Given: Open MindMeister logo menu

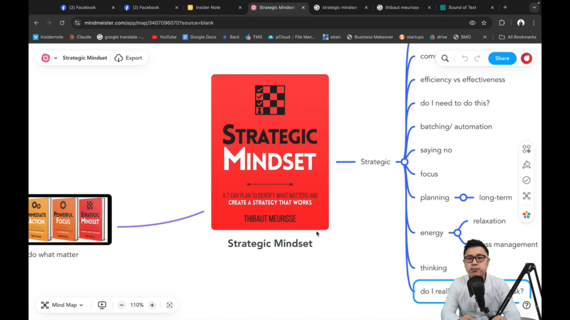Looking at the screenshot, I should click(46, 58).
